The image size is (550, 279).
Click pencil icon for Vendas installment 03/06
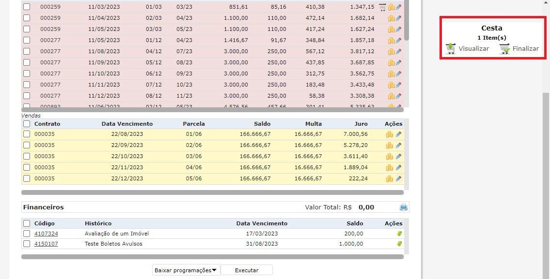point(398,157)
